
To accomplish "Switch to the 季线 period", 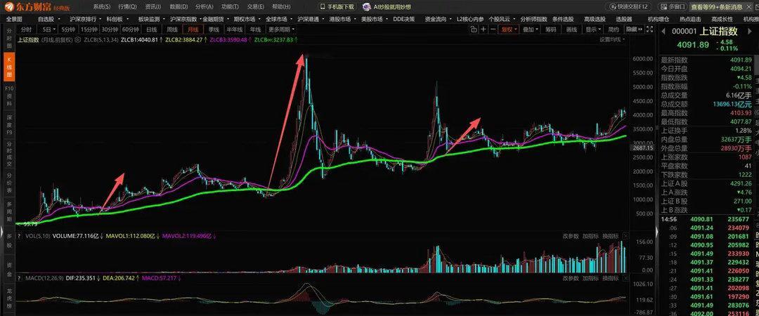I will coord(214,29).
